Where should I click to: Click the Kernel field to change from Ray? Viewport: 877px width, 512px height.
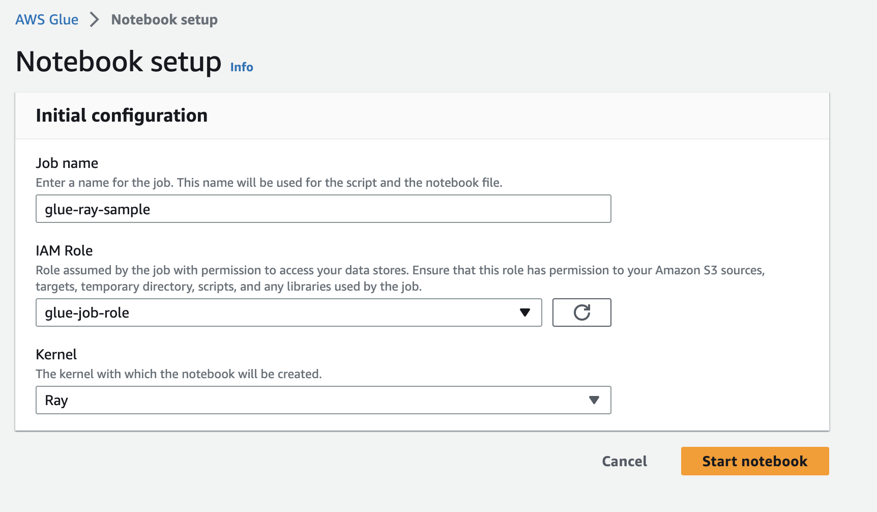323,400
